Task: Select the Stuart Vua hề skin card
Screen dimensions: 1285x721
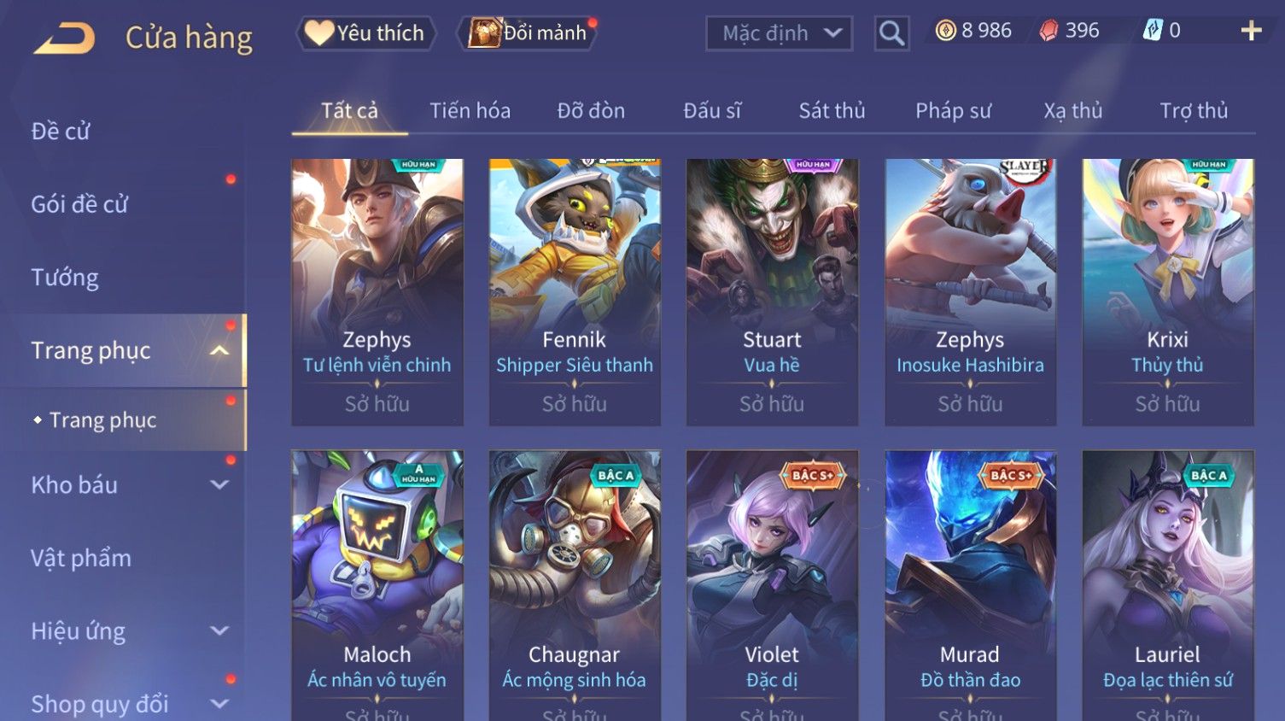Action: tap(772, 292)
